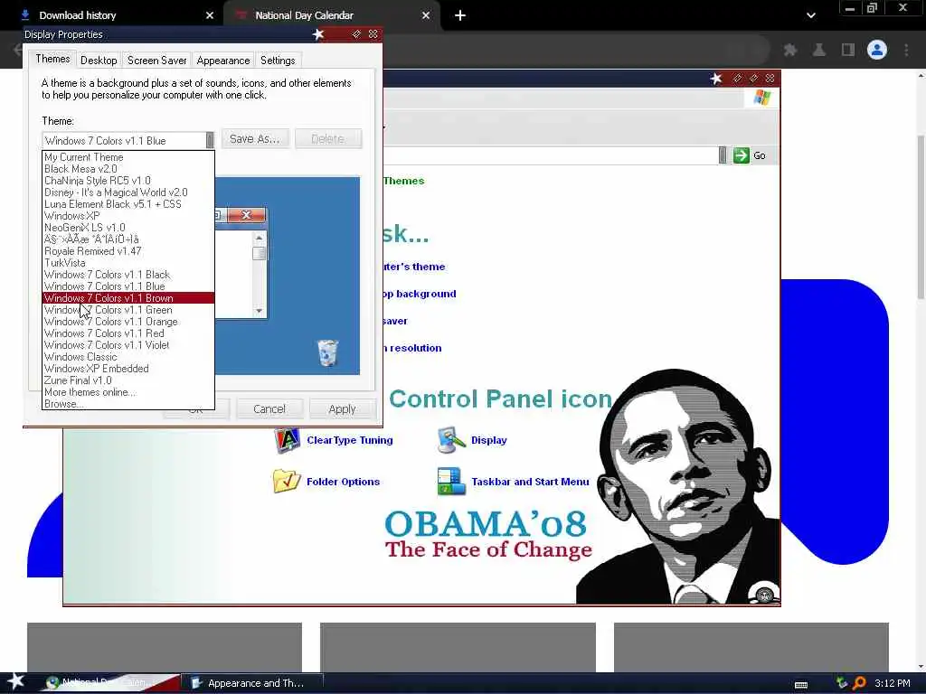The height and width of the screenshot is (694, 926).
Task: Select the Windows Classic theme
Action: (128, 357)
